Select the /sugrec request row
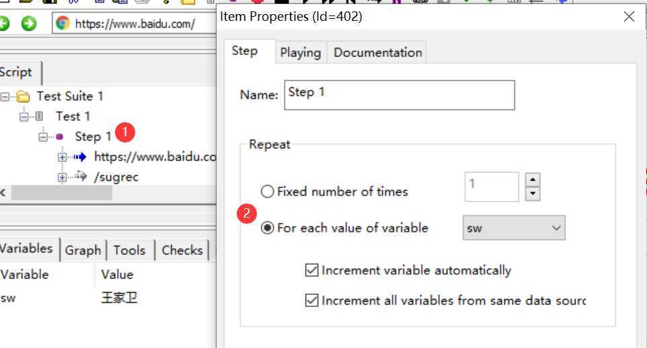647x348 pixels. [x=116, y=177]
